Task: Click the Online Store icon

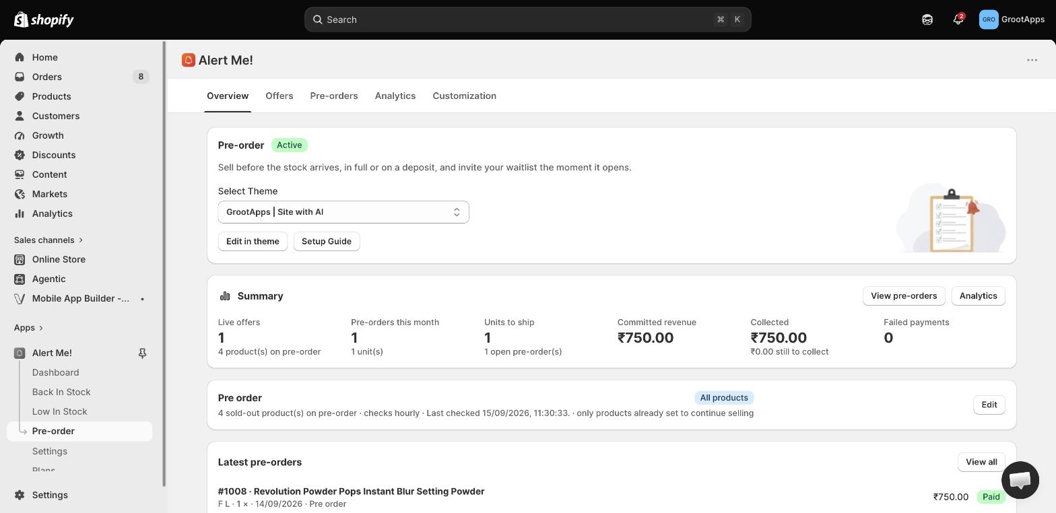Action: 20,259
